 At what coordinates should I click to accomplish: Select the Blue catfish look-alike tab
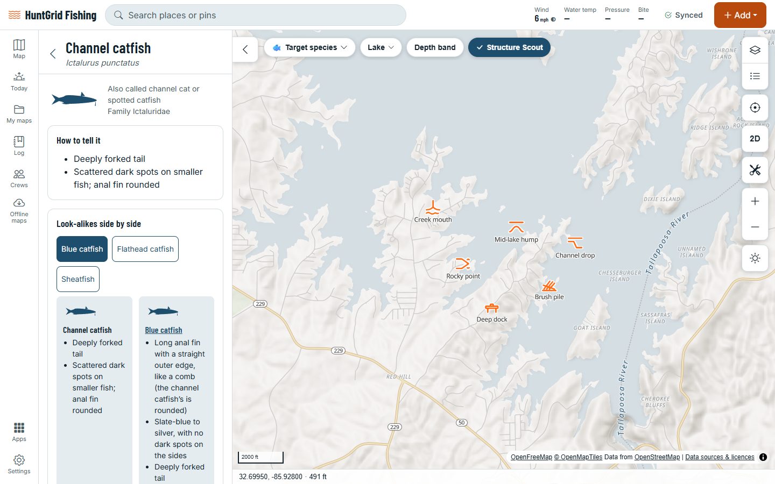point(82,249)
